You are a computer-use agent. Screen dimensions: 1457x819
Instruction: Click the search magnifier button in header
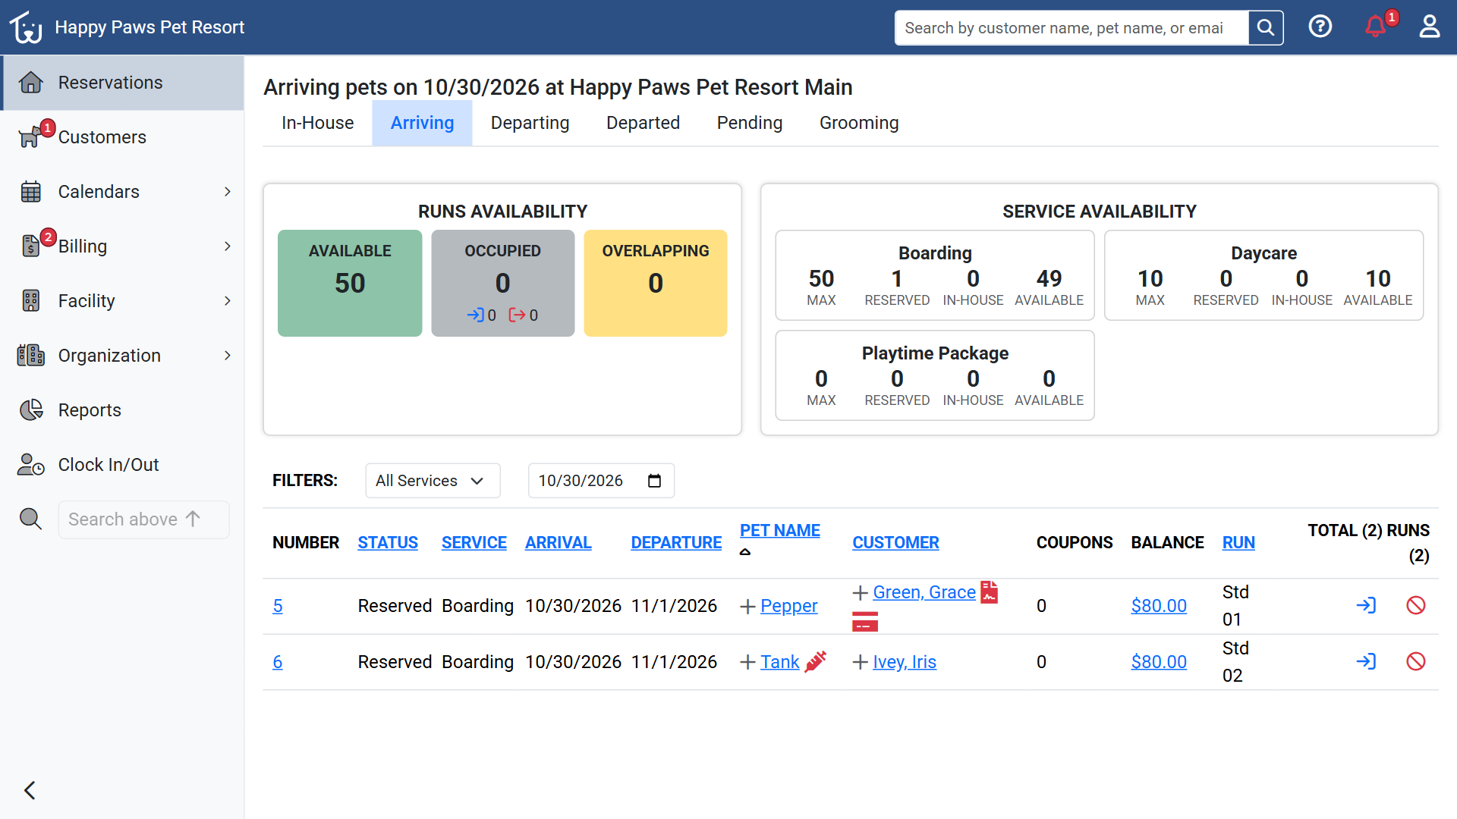click(x=1265, y=28)
